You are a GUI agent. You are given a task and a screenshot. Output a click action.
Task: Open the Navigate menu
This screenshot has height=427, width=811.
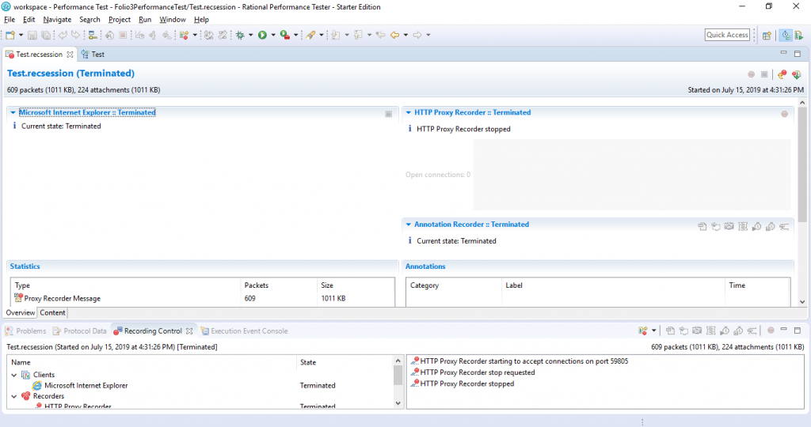pyautogui.click(x=57, y=20)
